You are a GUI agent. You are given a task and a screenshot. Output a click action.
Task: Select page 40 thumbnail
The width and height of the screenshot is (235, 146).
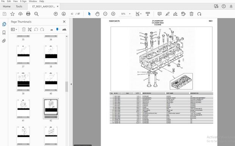[x=51, y=82]
